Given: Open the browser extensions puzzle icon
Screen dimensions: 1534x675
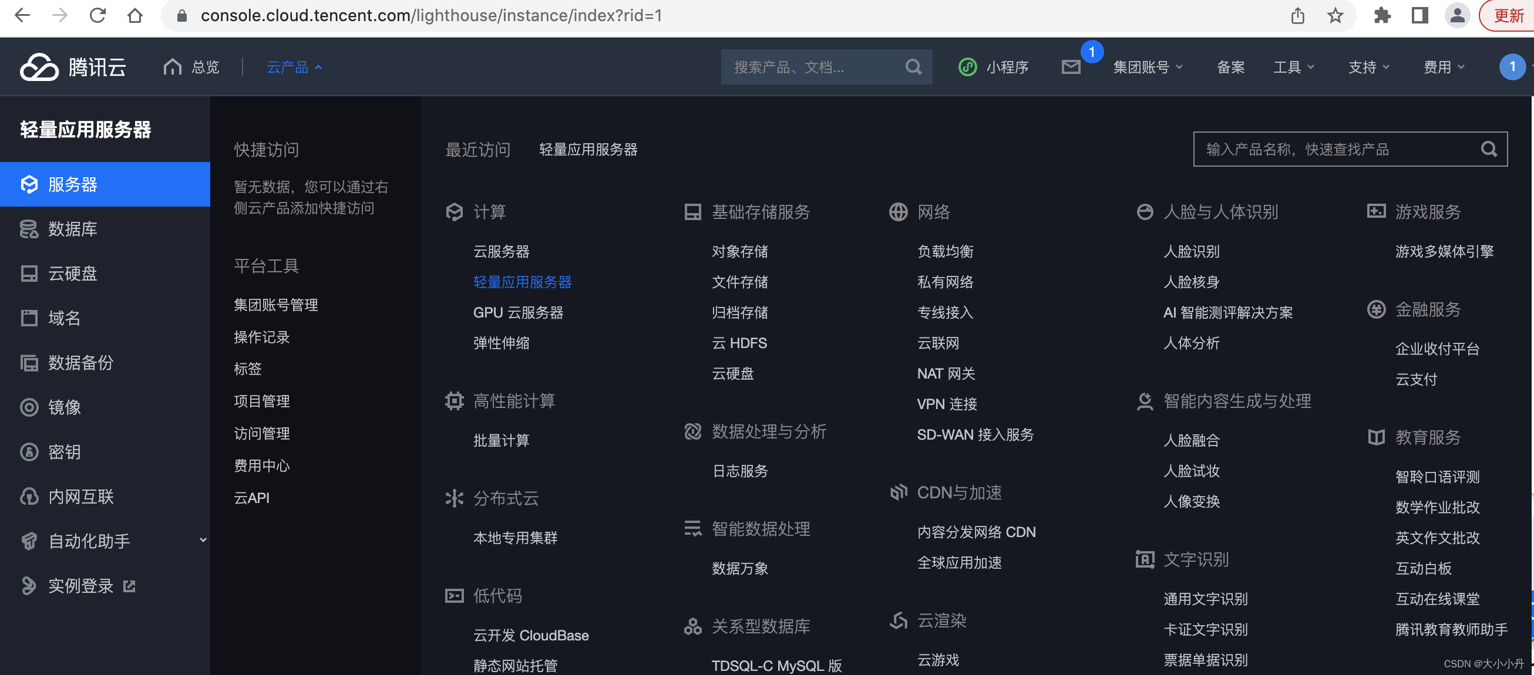Looking at the screenshot, I should pyautogui.click(x=1382, y=15).
